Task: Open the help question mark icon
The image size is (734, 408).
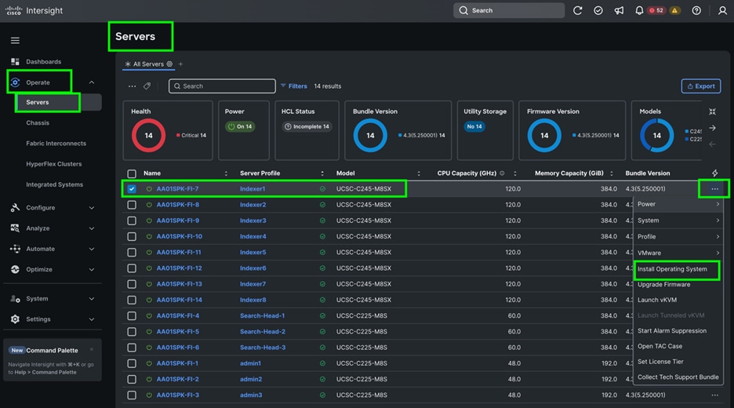Action: point(696,10)
